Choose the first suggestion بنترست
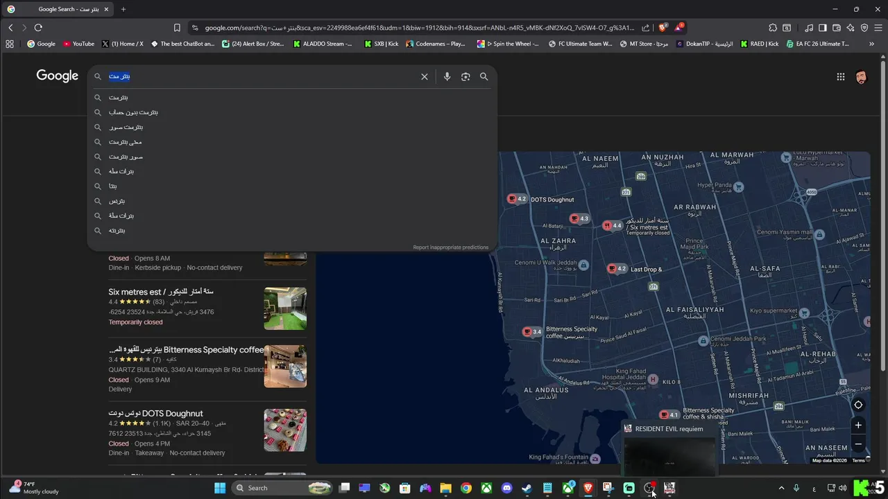888x499 pixels. (x=291, y=98)
